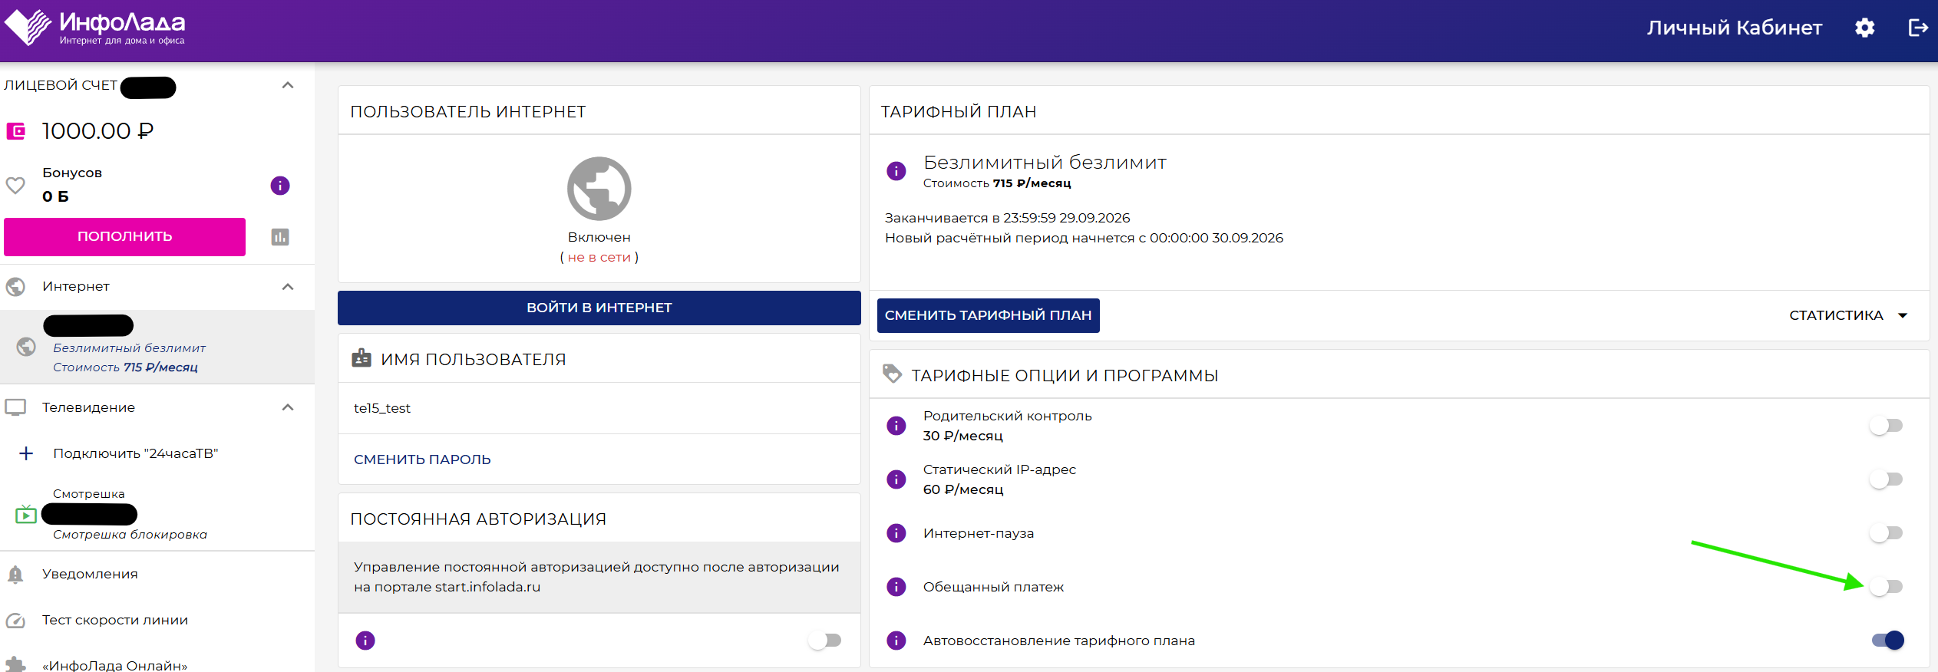Open info for Родительский контроль
Screen dimensions: 1938x672
896,426
